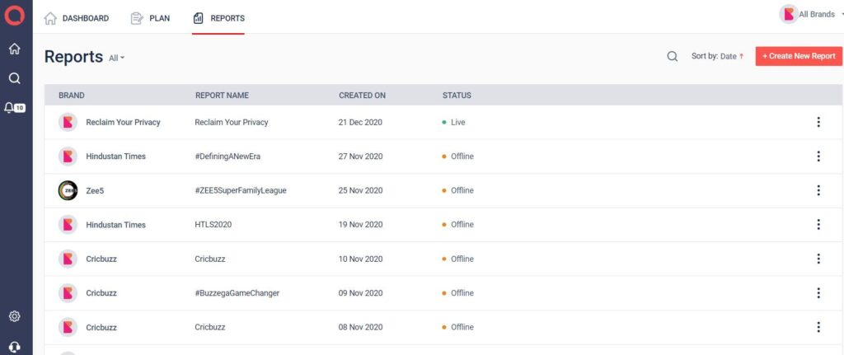Viewport: 844px width, 355px height.
Task: Click the 08 Nov 2020 date
Action: point(361,327)
